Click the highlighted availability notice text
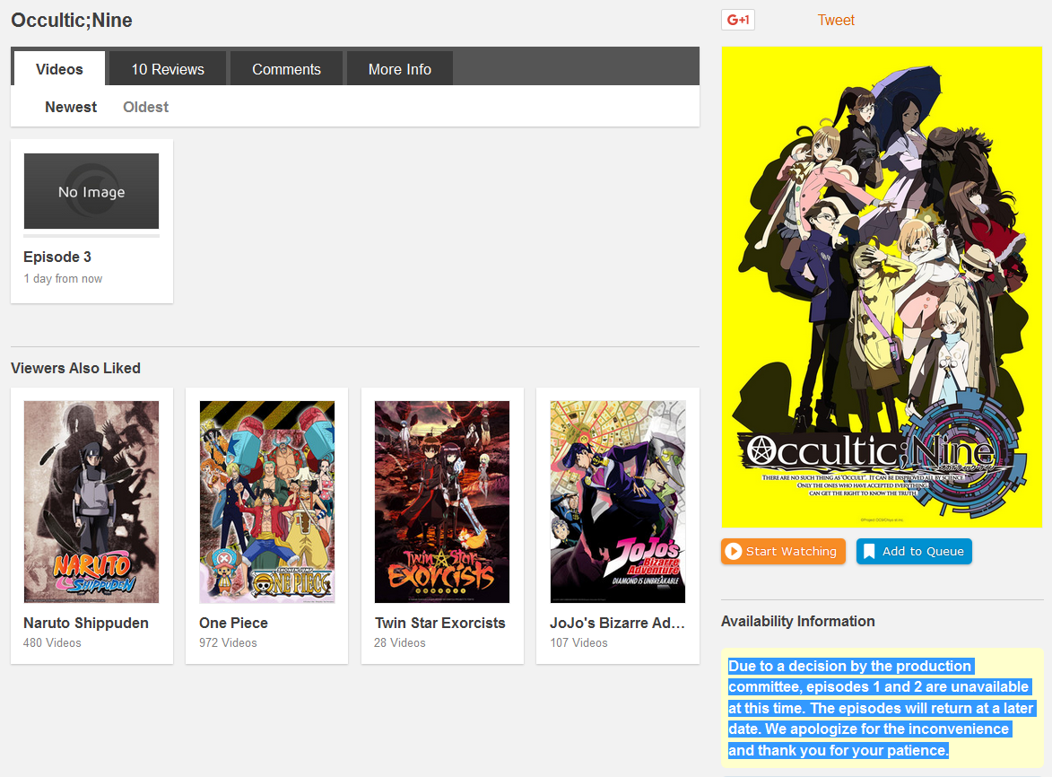This screenshot has width=1052, height=777. 882,708
